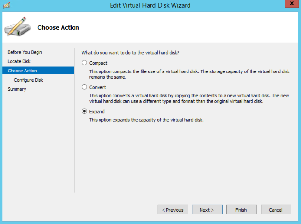This screenshot has width=301, height=224.
Task: Click the Previous button
Action: point(173,210)
